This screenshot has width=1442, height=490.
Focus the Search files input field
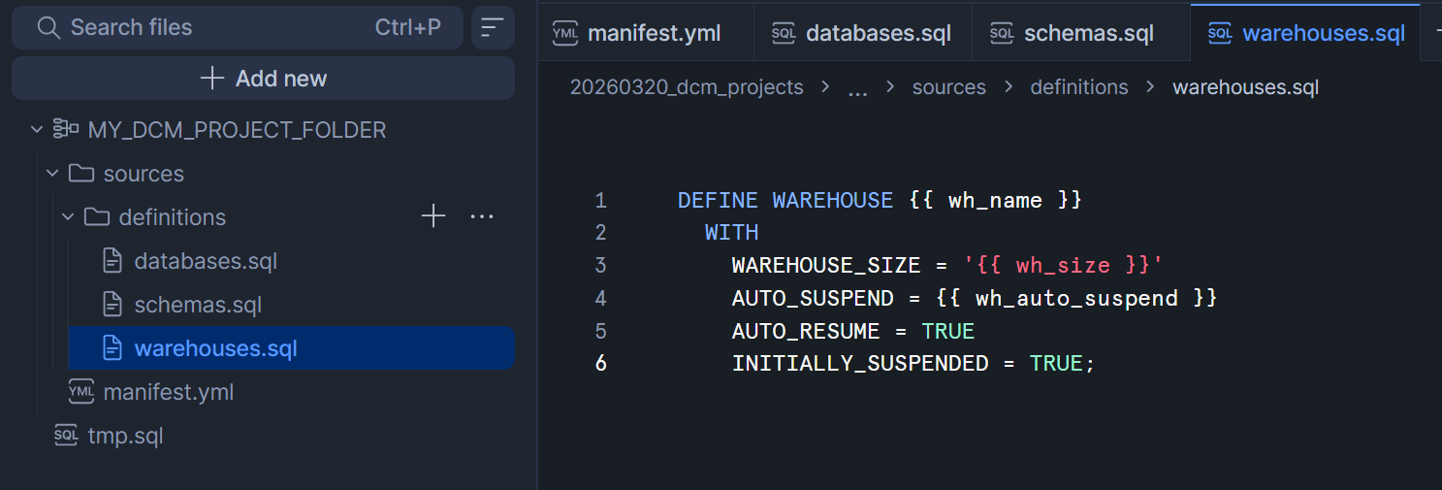pyautogui.click(x=213, y=27)
